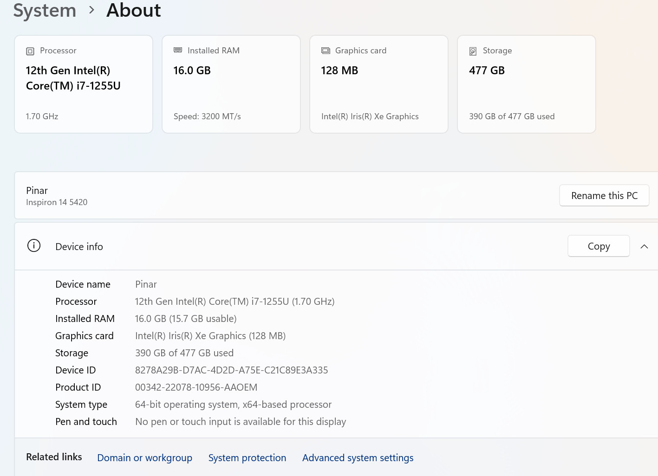Click the Processor row value in Device info

[x=235, y=302]
